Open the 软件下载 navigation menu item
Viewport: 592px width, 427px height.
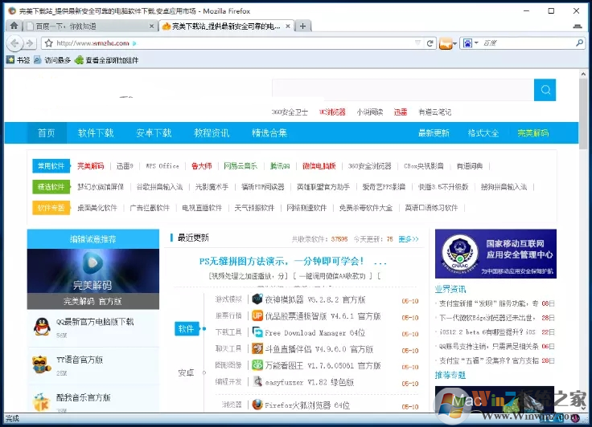[96, 132]
